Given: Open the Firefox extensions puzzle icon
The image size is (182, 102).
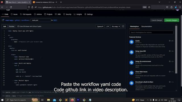Looking at the screenshot, I should [171, 7].
